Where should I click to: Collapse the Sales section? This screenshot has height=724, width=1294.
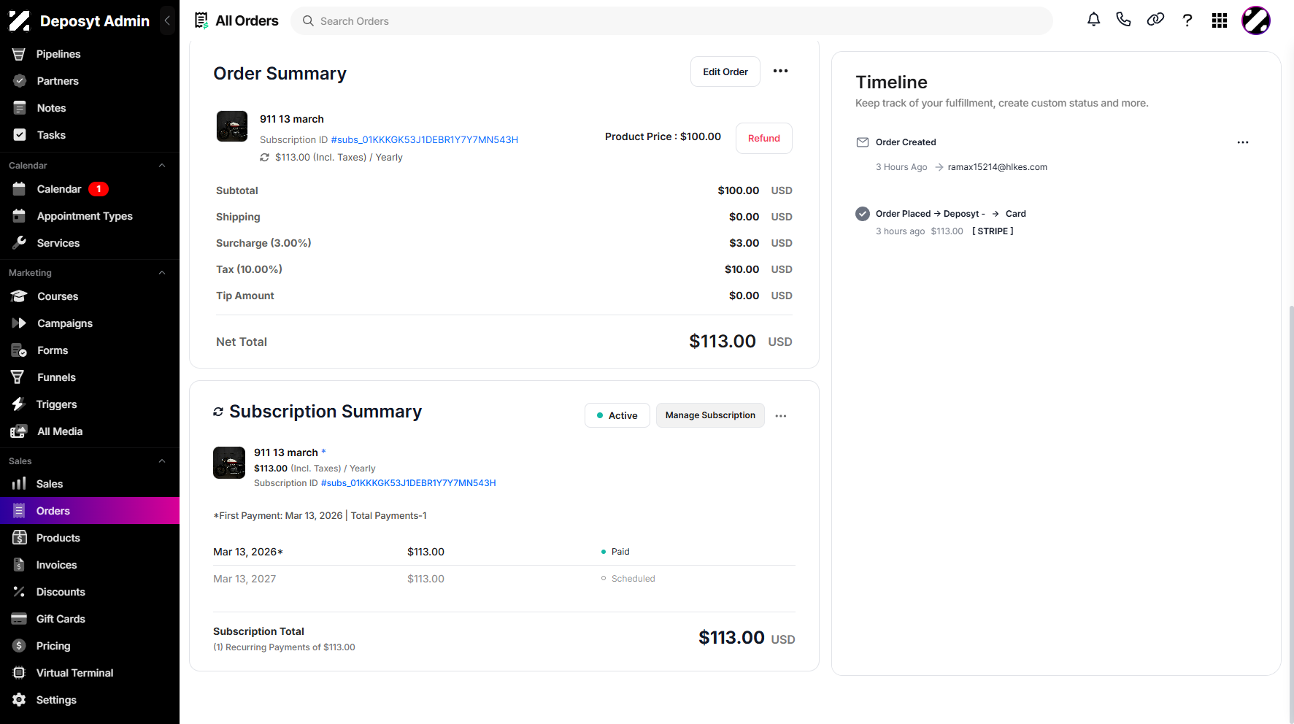(162, 461)
